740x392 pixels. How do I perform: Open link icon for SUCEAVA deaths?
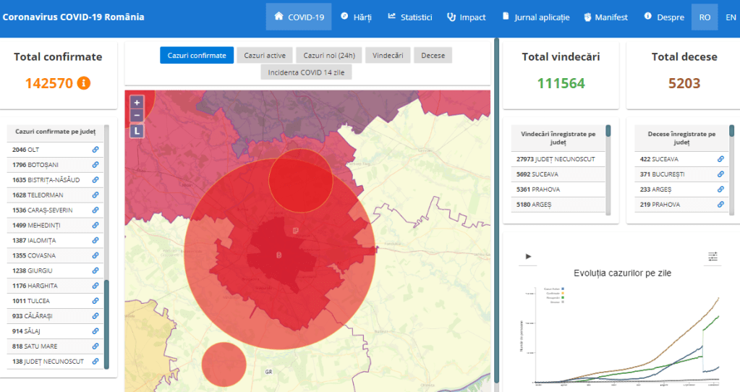point(720,159)
